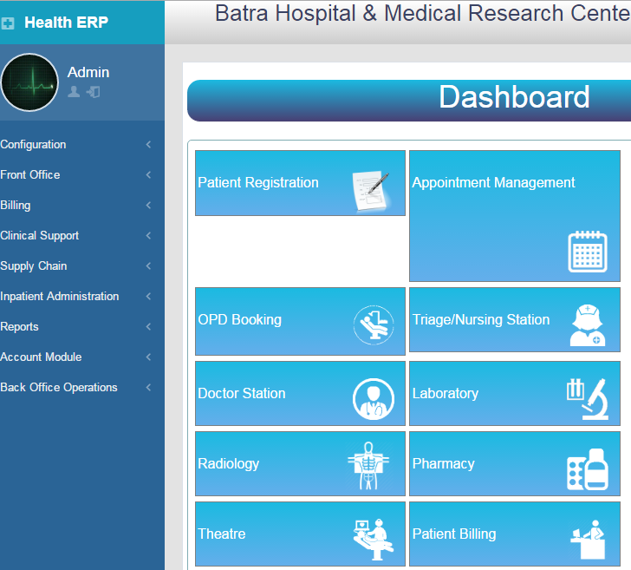Open the Configuration sidebar menu
This screenshot has height=570, width=631.
82,145
